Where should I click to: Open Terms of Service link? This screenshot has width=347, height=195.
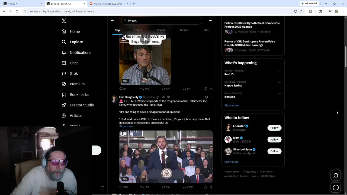pos(232,172)
